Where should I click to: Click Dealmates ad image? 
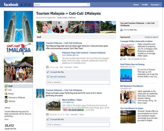click(x=126, y=75)
